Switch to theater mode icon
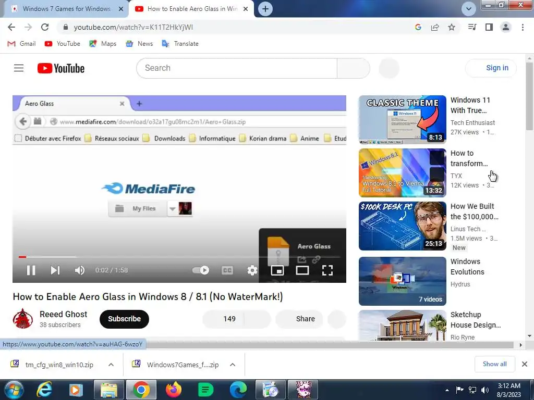Image resolution: width=534 pixels, height=400 pixels. click(x=302, y=270)
